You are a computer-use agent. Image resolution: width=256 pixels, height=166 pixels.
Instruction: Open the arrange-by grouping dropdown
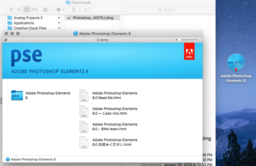(x=47, y=10)
